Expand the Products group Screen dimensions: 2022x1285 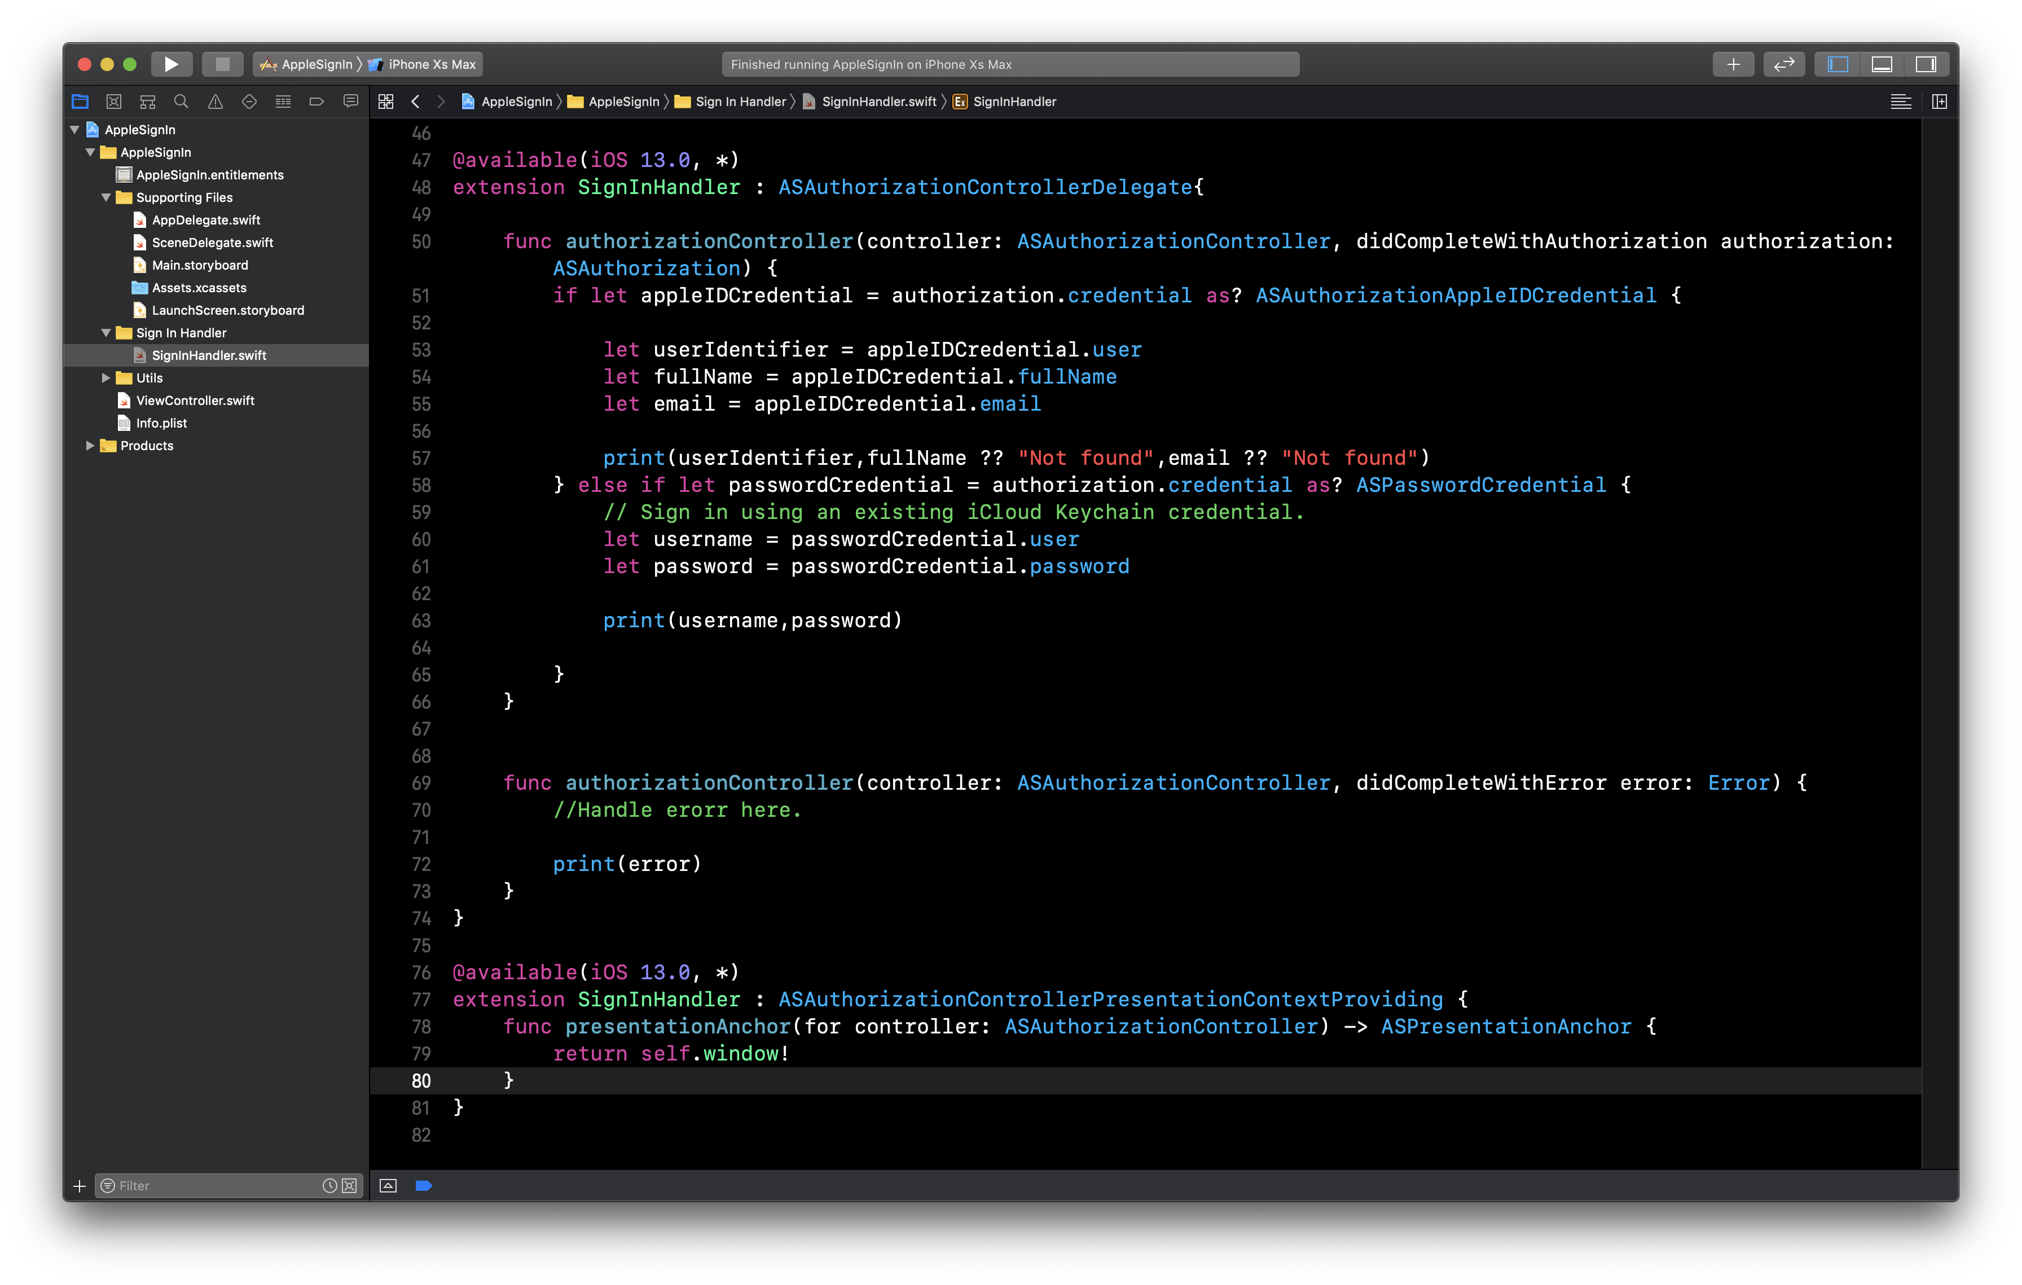coord(91,446)
